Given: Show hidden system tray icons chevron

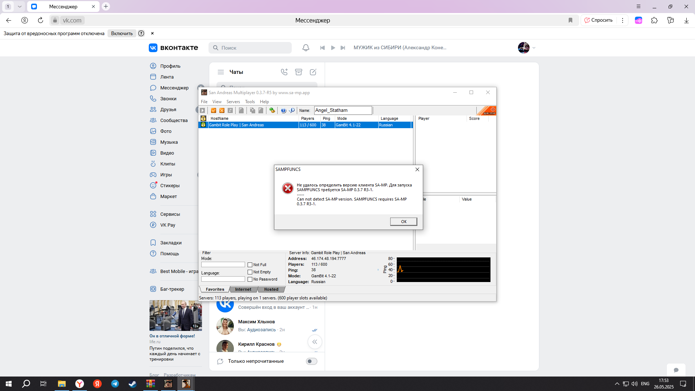Looking at the screenshot, I should (617, 384).
